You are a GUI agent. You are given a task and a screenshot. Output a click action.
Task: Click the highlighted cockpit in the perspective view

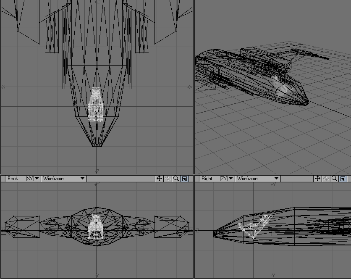(x=282, y=87)
